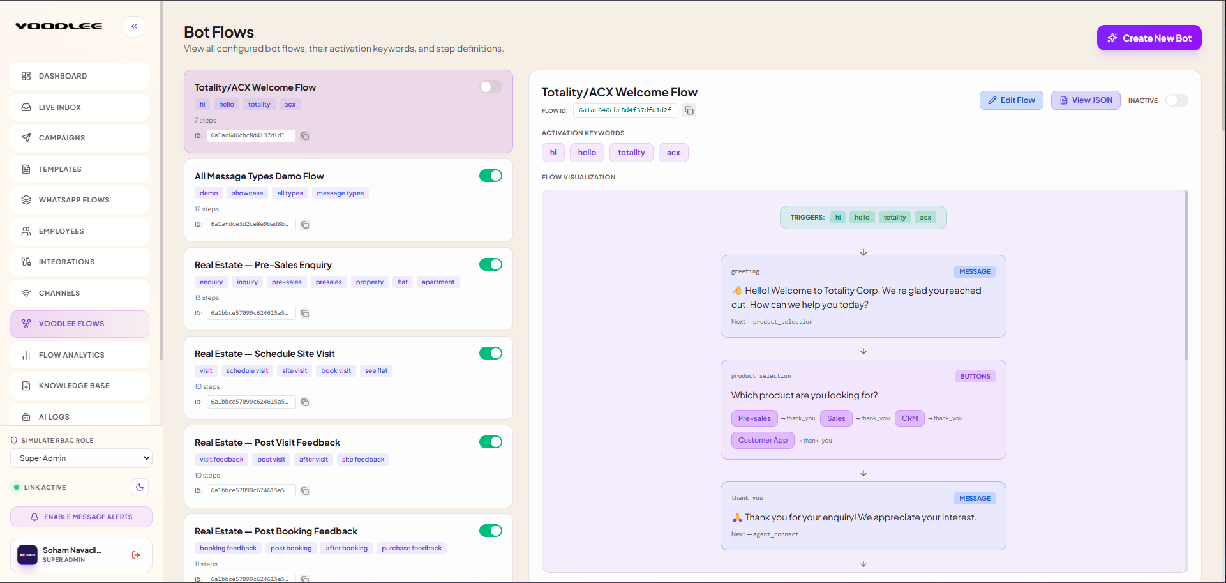Open Integrations in the sidebar
Screen dimensions: 1226x583
[x=80, y=262]
